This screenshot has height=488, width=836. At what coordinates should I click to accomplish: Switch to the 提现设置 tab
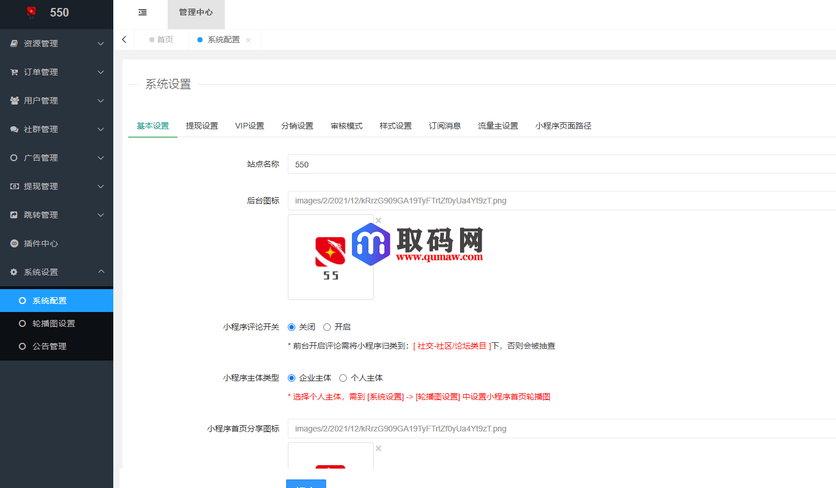(x=202, y=126)
